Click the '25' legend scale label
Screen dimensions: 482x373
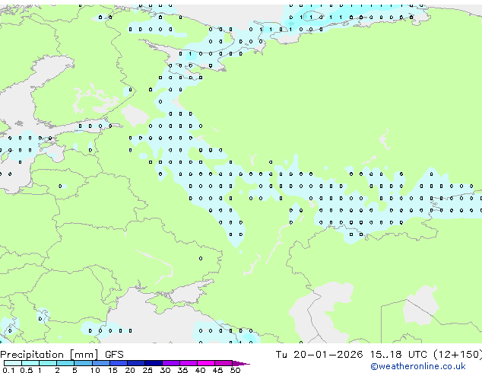[x=147, y=370]
